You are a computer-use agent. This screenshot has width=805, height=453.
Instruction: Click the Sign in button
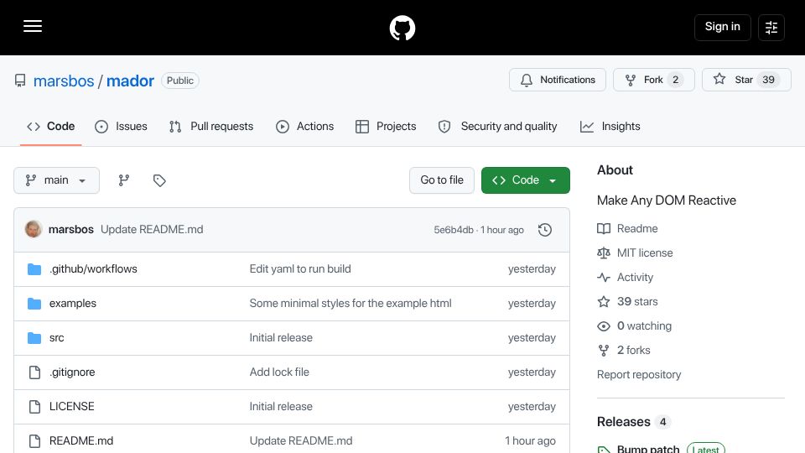tap(722, 27)
